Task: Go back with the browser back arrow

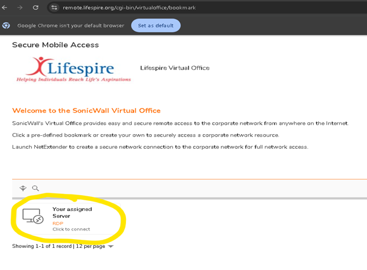Action: tap(5, 8)
